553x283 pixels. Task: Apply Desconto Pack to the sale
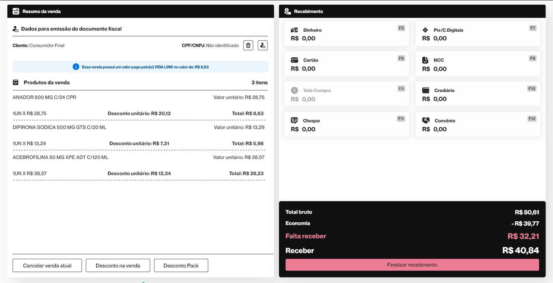[181, 266]
